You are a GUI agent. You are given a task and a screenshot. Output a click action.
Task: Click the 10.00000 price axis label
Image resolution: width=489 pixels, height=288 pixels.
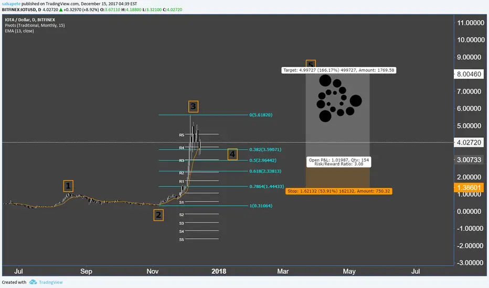471,40
